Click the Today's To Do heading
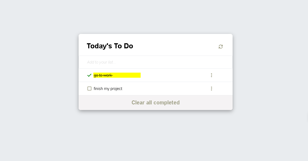Screen dimensions: 308x161 pos(110,46)
